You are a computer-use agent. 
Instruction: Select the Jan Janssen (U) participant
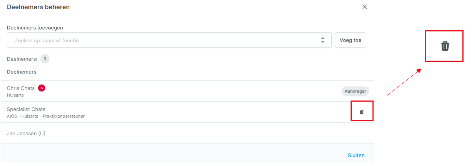point(26,133)
